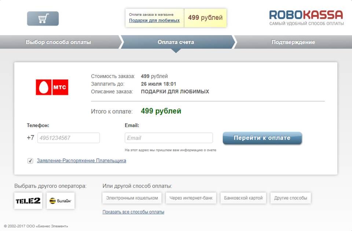Click the MTS operator logo

click(x=52, y=87)
